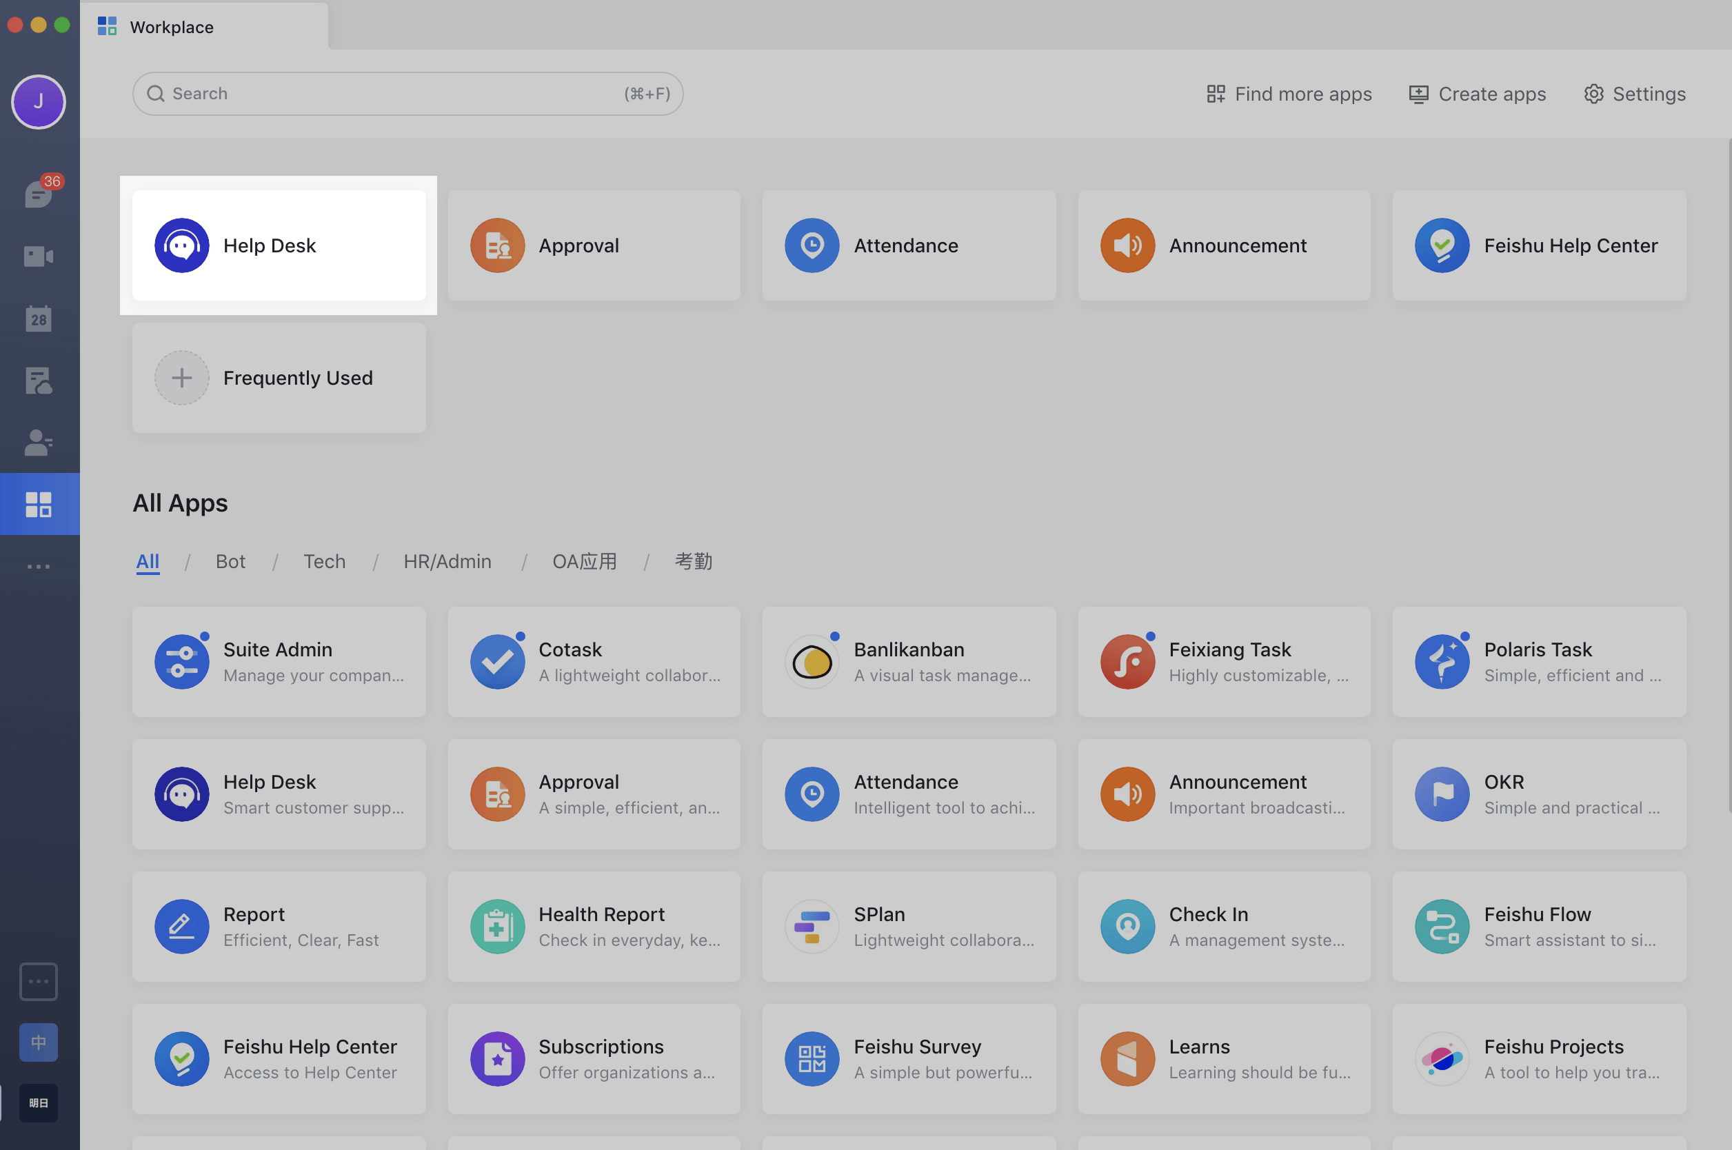
Task: Open Approval in All Apps list
Action: [x=594, y=794]
